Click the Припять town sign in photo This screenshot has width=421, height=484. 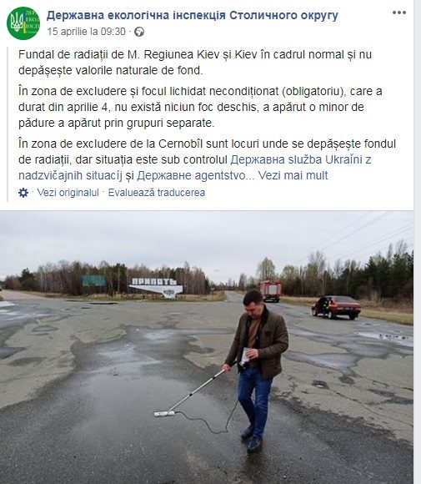point(157,288)
